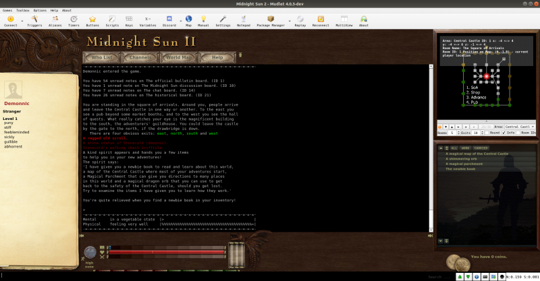Click the Reconnect icon
540x281 pixels.
click(321, 21)
